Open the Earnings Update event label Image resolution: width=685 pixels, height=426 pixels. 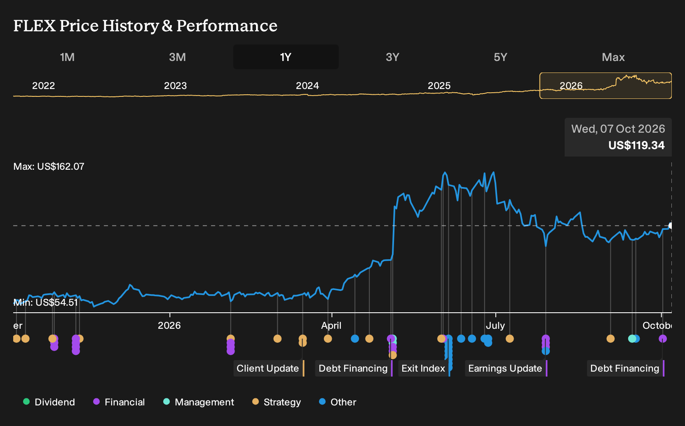tap(506, 368)
